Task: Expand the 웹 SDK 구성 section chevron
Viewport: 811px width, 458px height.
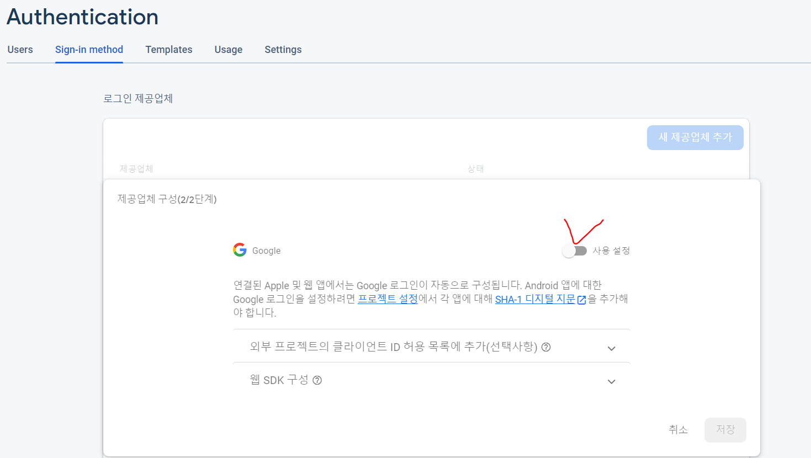Action: 611,381
